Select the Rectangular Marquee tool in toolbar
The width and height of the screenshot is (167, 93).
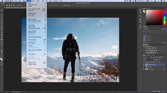(x=2, y=13)
